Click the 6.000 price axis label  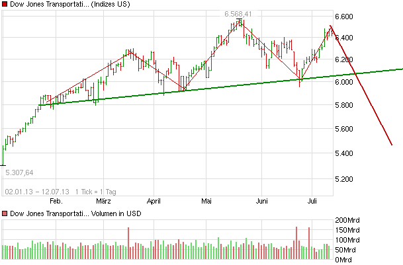point(347,82)
